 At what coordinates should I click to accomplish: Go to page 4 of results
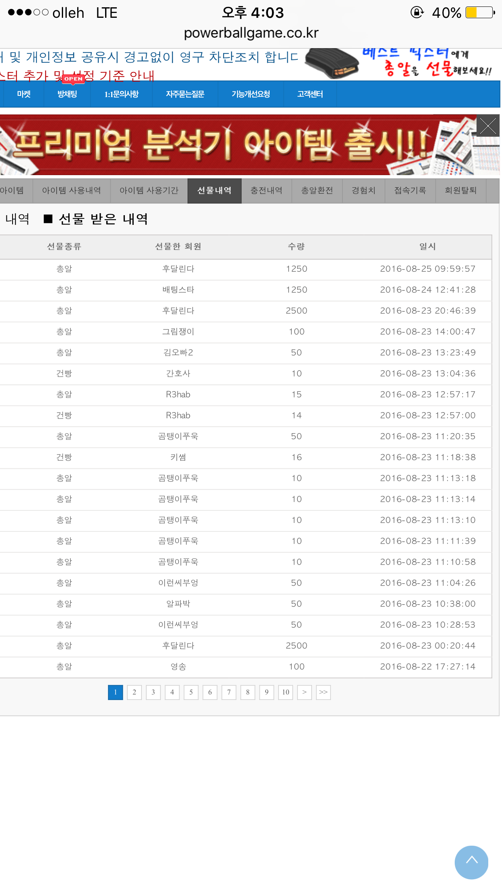click(172, 692)
